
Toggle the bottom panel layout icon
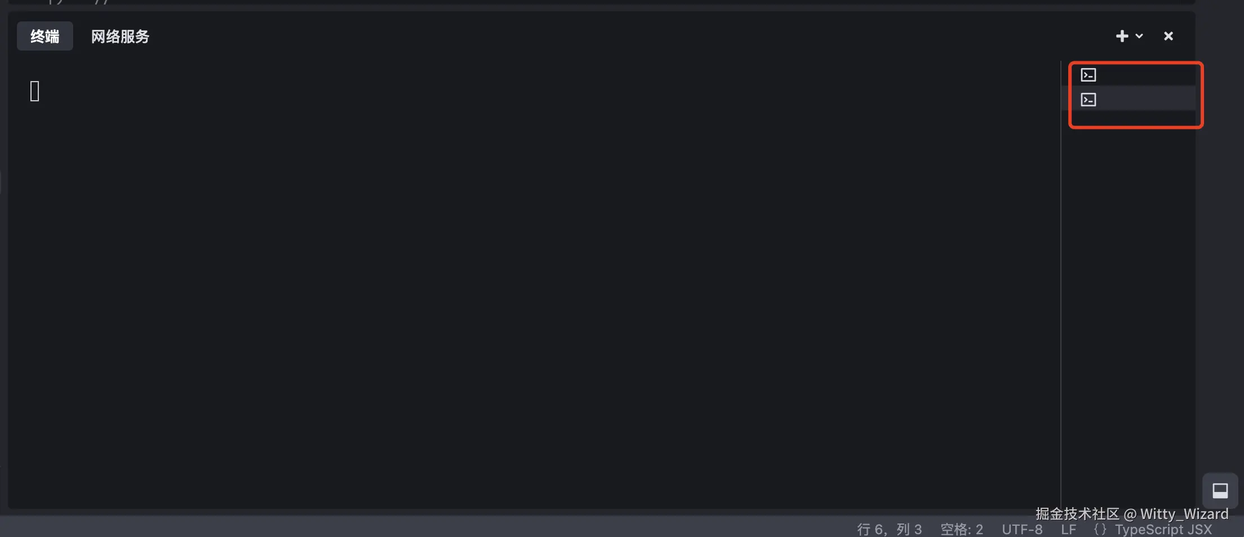pos(1220,491)
